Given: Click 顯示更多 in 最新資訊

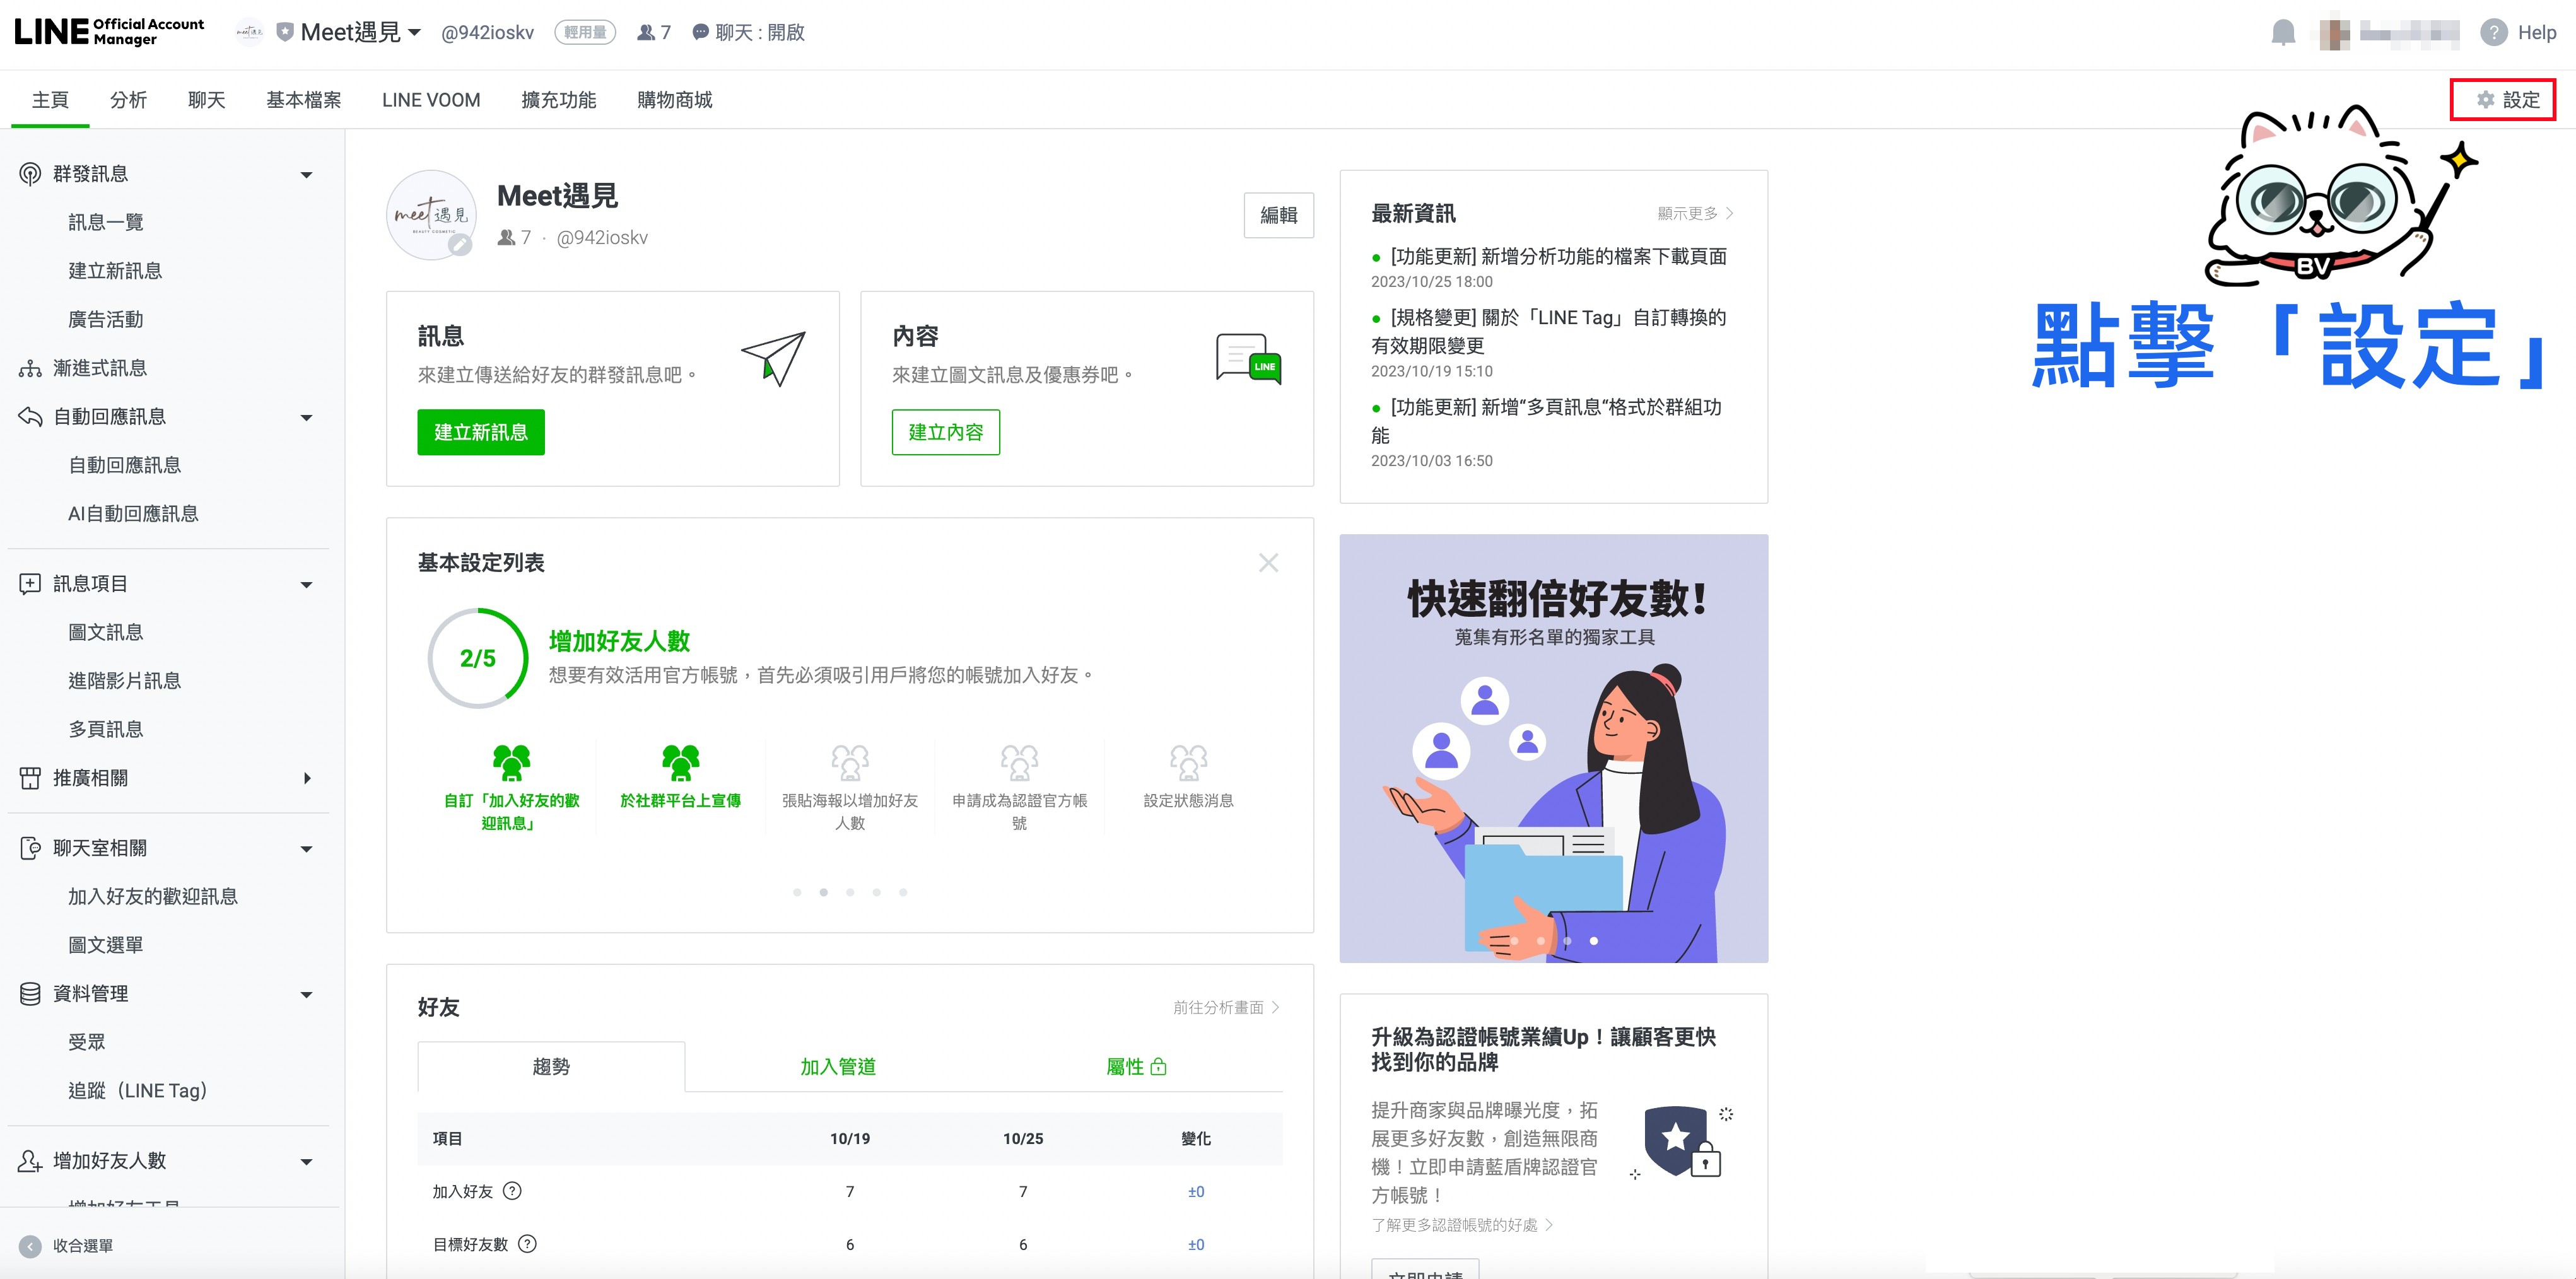Looking at the screenshot, I should coord(1695,214).
